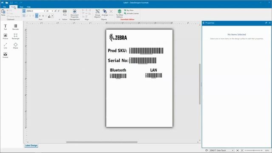Image resolution: width=272 pixels, height=153 pixels.
Task: Click the Cut button in Clipboard group
Action: [9, 10]
